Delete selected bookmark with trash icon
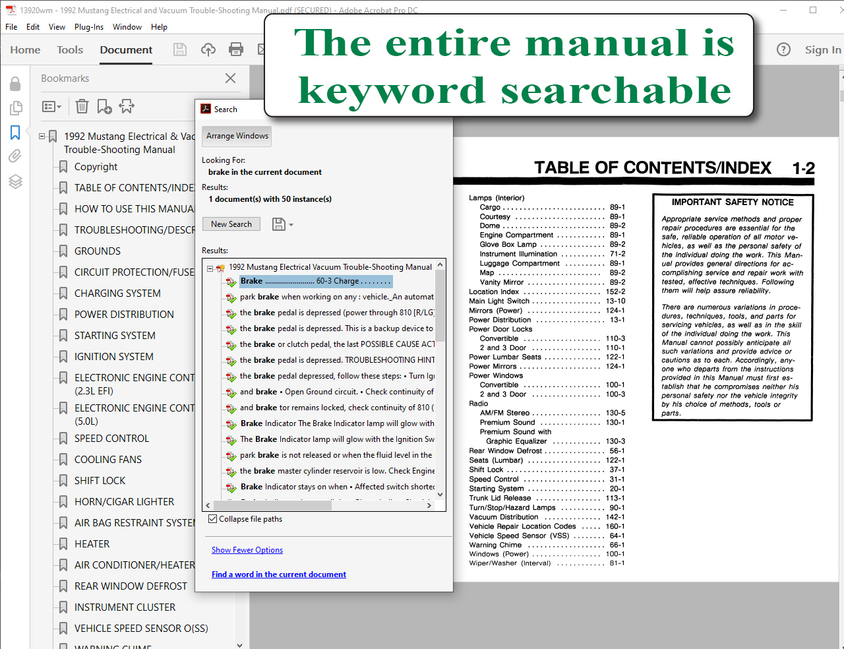Screen dimensions: 844x649 pos(82,106)
